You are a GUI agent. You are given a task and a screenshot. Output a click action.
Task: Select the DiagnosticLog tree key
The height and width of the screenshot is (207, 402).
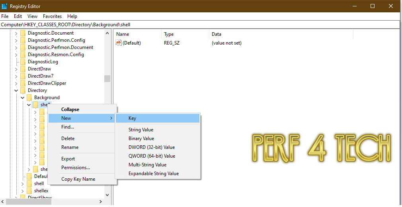43,62
